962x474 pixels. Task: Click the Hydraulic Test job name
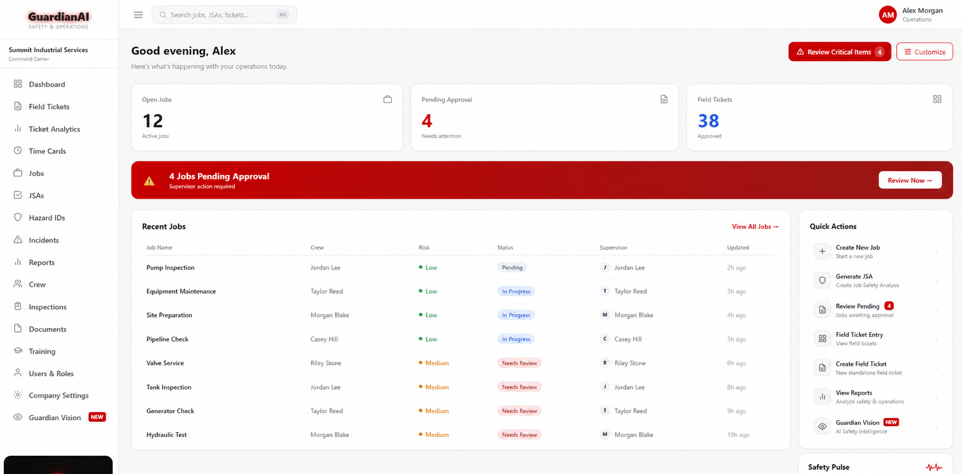[166, 435]
